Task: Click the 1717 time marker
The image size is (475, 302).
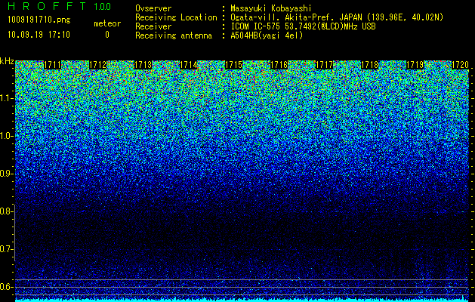Action: 324,65
